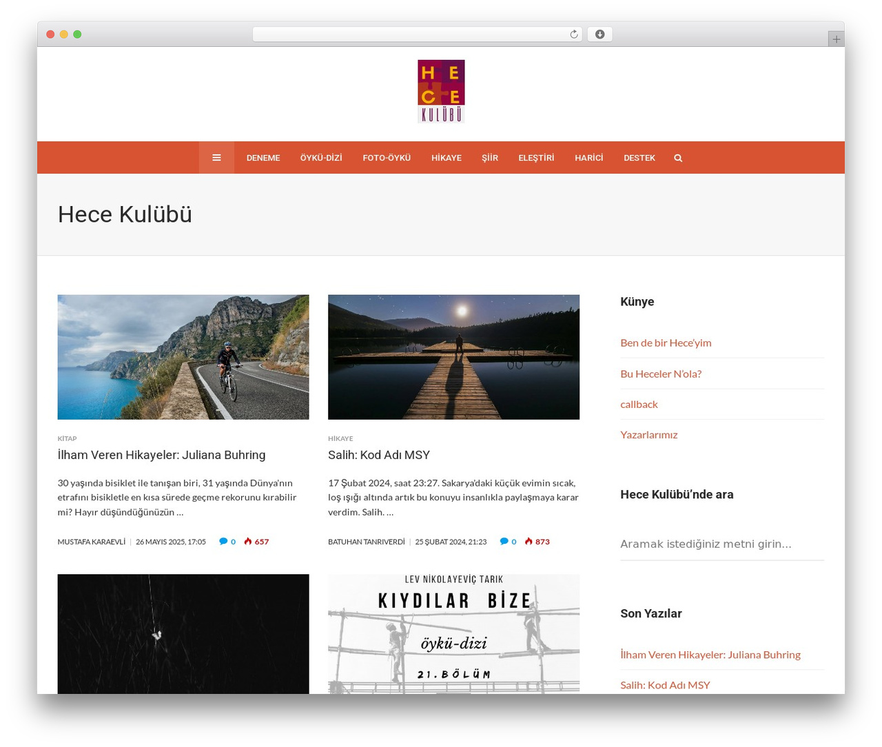Open article title Salih: Kod Adı MSY

click(x=379, y=455)
